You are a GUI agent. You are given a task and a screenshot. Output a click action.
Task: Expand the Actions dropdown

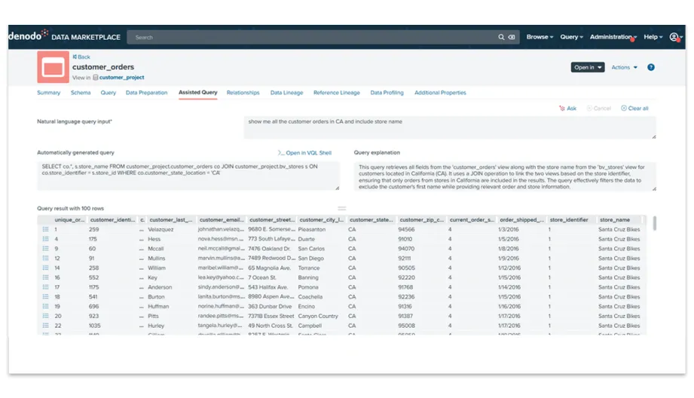pyautogui.click(x=624, y=67)
